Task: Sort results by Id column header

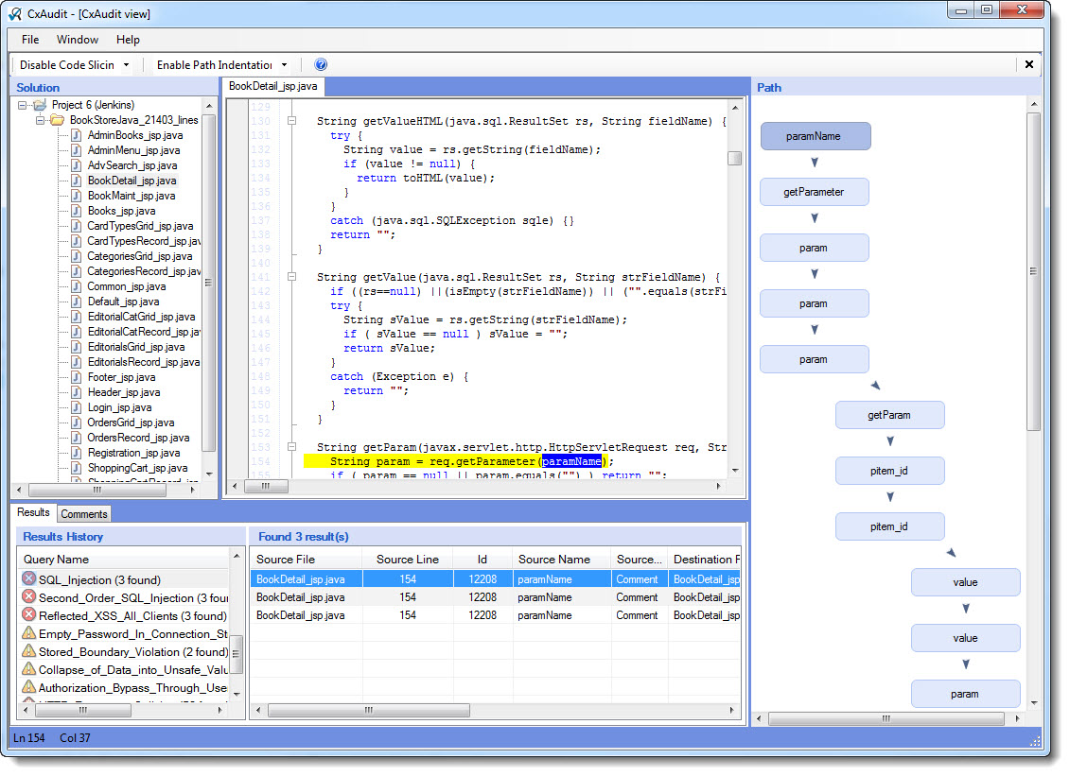Action: [482, 560]
